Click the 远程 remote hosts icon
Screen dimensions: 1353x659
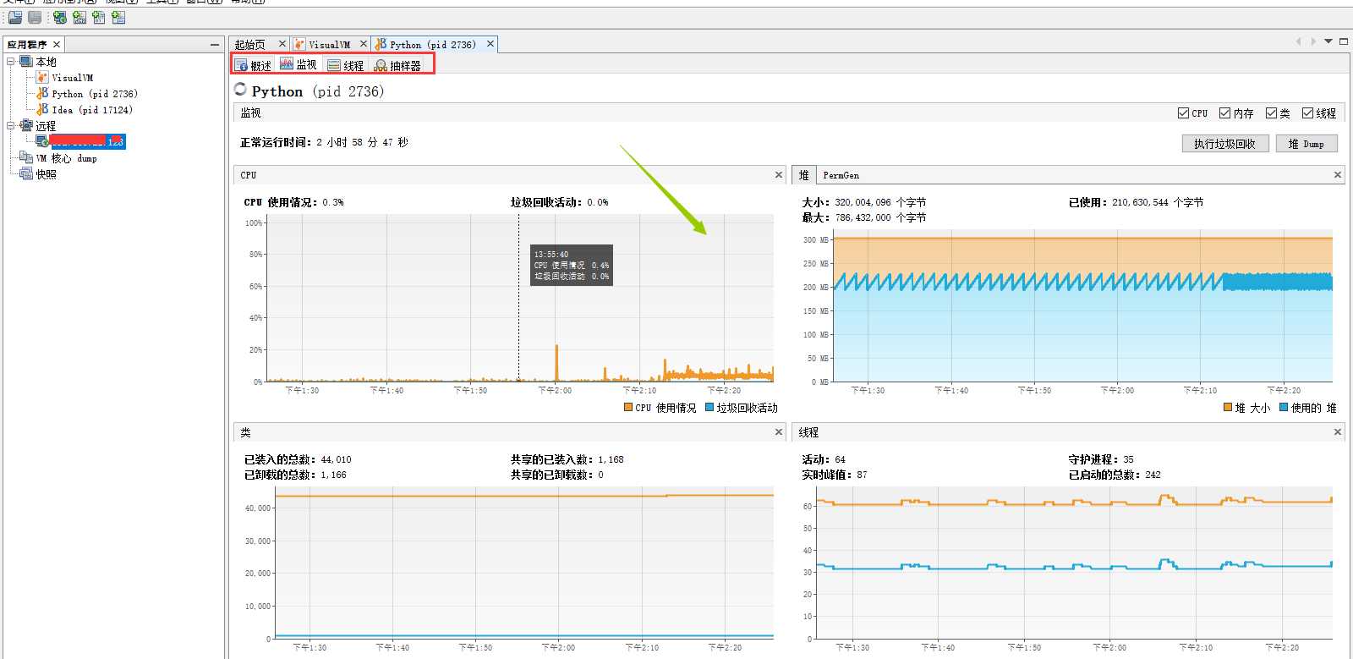click(x=26, y=125)
